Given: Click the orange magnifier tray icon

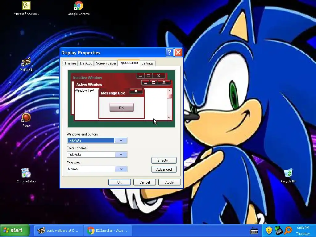Looking at the screenshot, I should click(x=288, y=230).
